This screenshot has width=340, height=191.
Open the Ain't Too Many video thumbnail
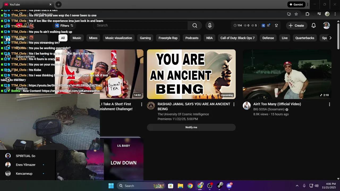click(x=287, y=74)
